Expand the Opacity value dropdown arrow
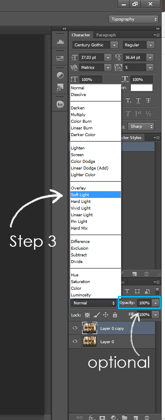The height and width of the screenshot is (420, 165). 156,303
